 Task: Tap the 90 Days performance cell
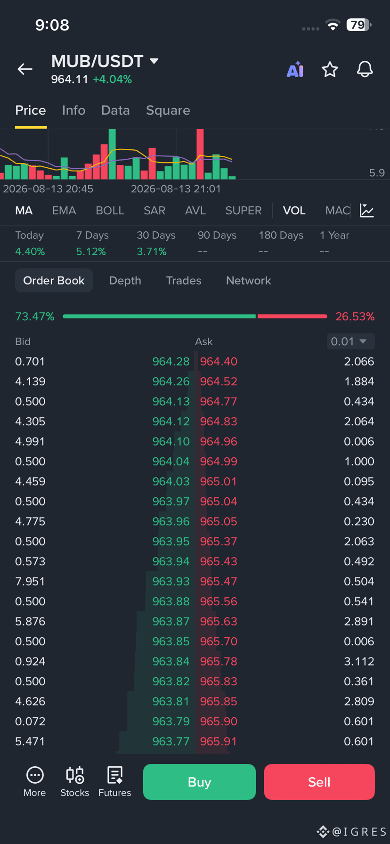coord(217,243)
